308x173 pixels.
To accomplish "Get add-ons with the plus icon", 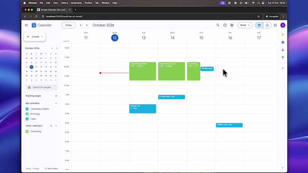I will 283,68.
